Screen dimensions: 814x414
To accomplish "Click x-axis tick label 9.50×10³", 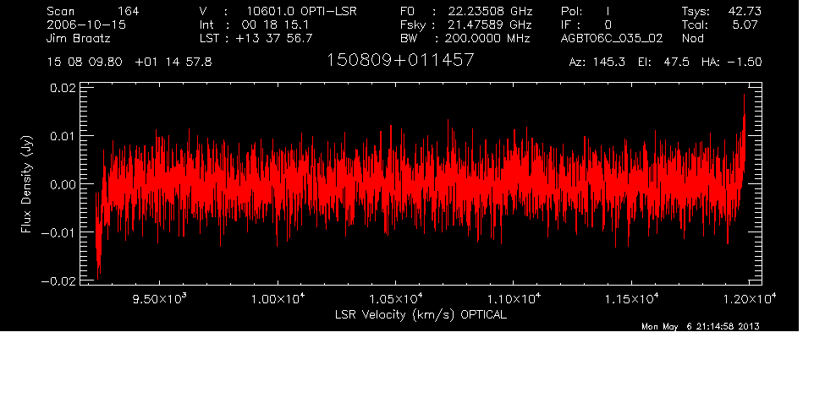I will [x=160, y=298].
